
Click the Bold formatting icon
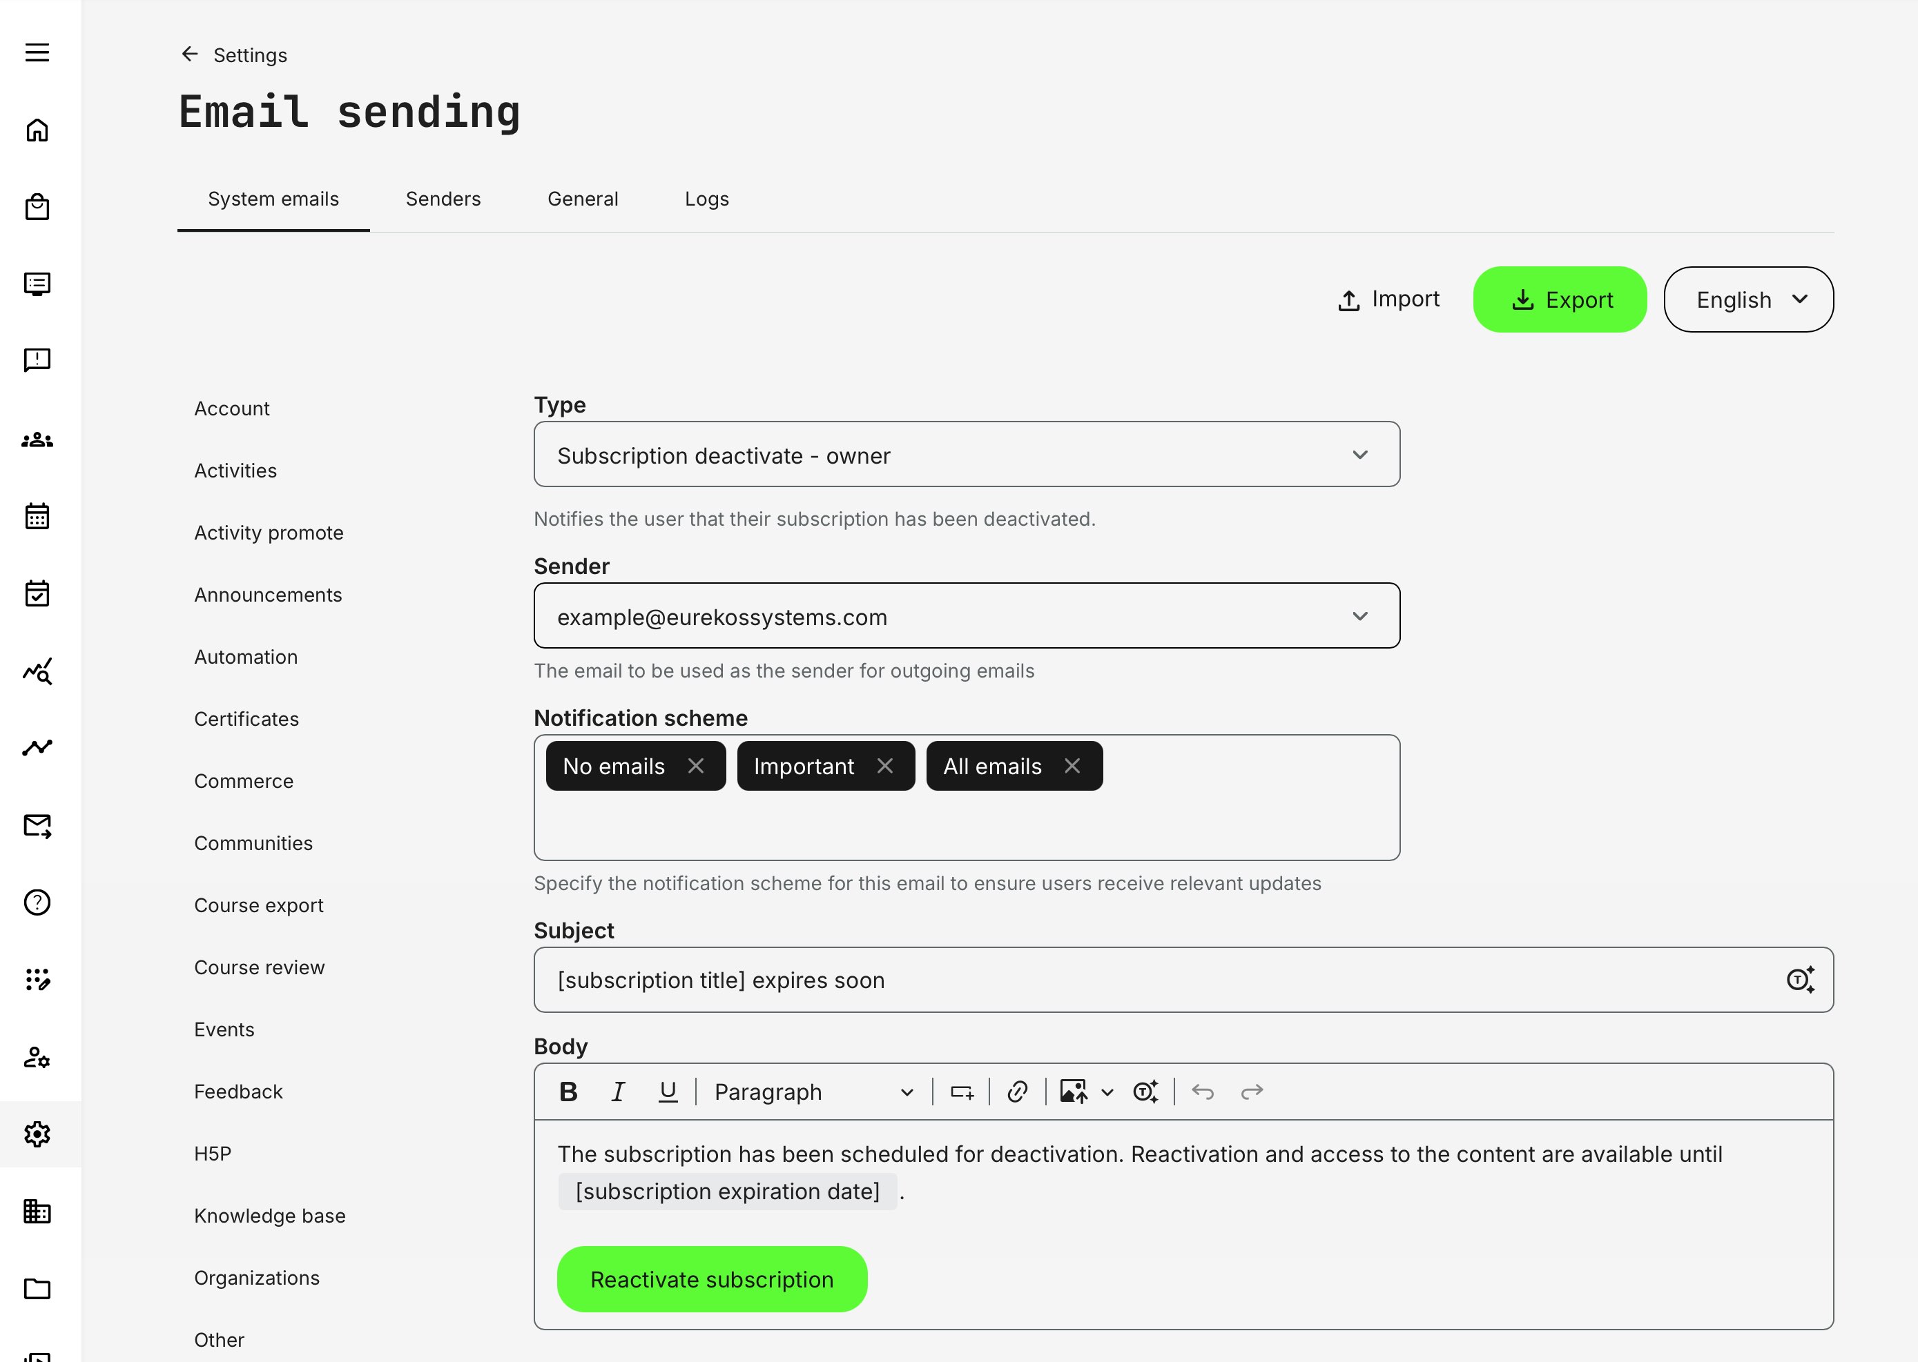click(x=568, y=1091)
